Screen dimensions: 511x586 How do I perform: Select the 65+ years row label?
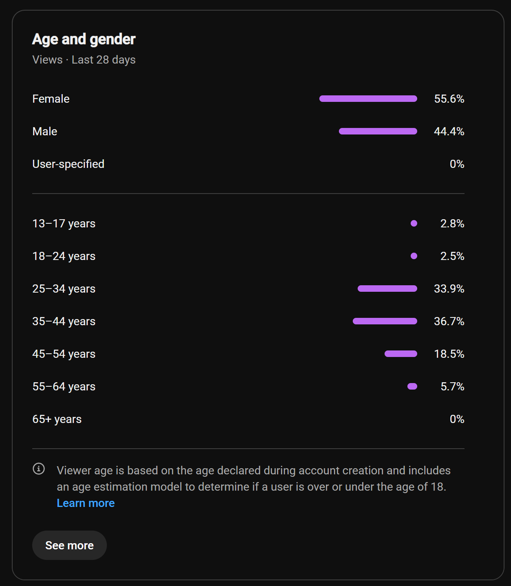[57, 419]
